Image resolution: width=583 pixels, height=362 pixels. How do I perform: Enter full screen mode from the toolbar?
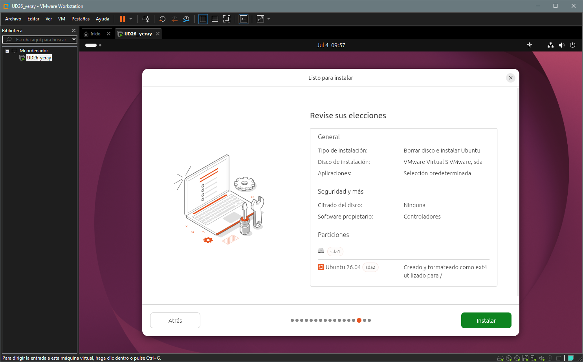(227, 19)
